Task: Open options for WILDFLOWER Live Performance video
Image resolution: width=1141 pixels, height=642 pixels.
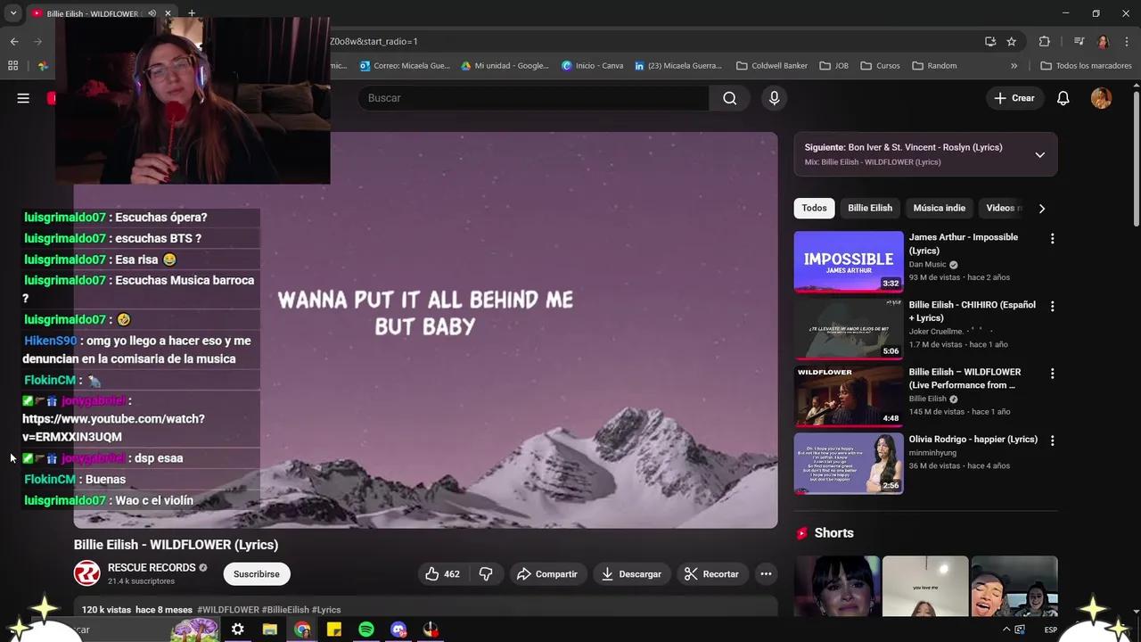Action: (1052, 373)
